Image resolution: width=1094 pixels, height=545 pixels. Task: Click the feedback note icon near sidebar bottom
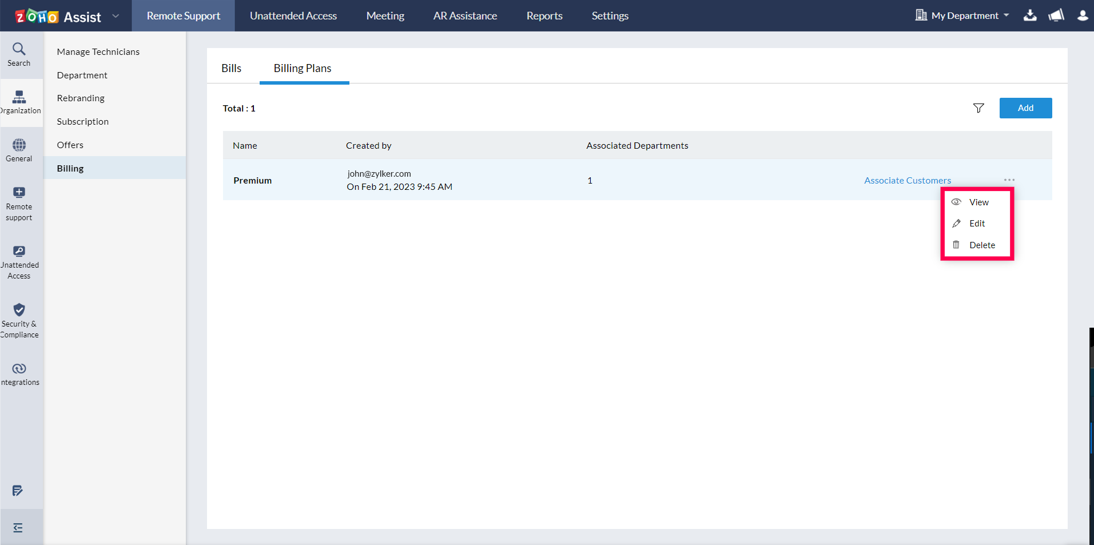[17, 491]
